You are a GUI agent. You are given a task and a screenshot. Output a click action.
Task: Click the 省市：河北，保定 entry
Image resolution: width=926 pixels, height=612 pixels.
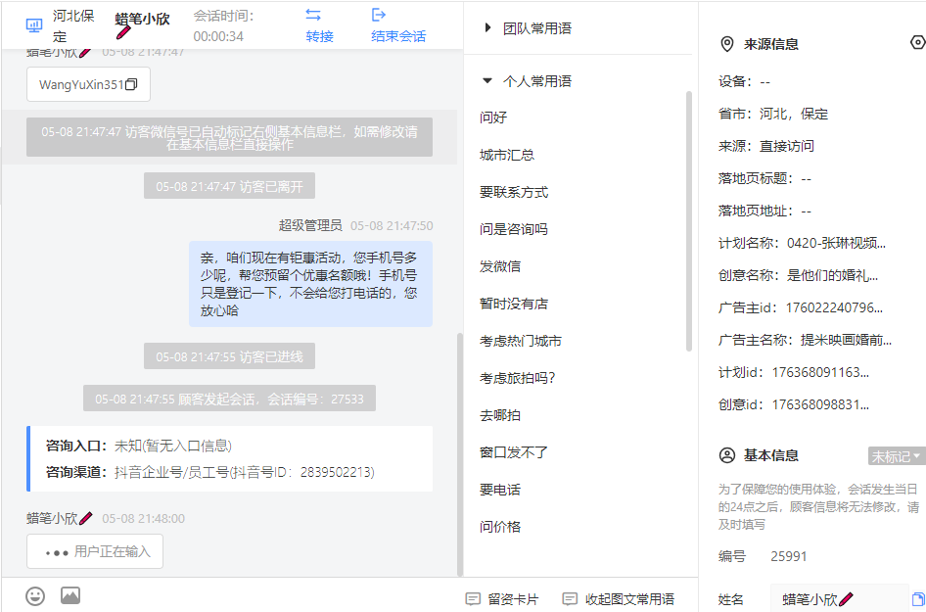pyautogui.click(x=773, y=114)
